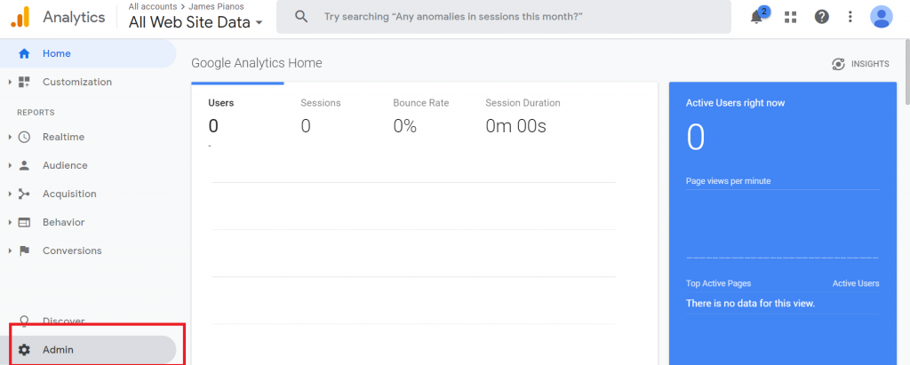
Task: Click the Top Active Pages header
Action: pos(718,283)
